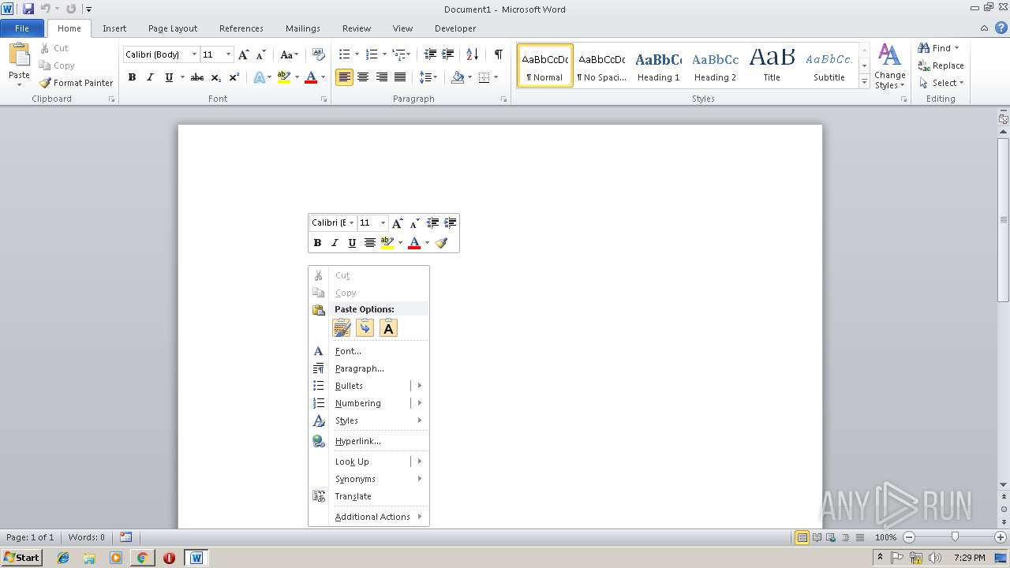Choose Paragraph... from the context menu
Screen dimensions: 1010x568
[x=368, y=368]
